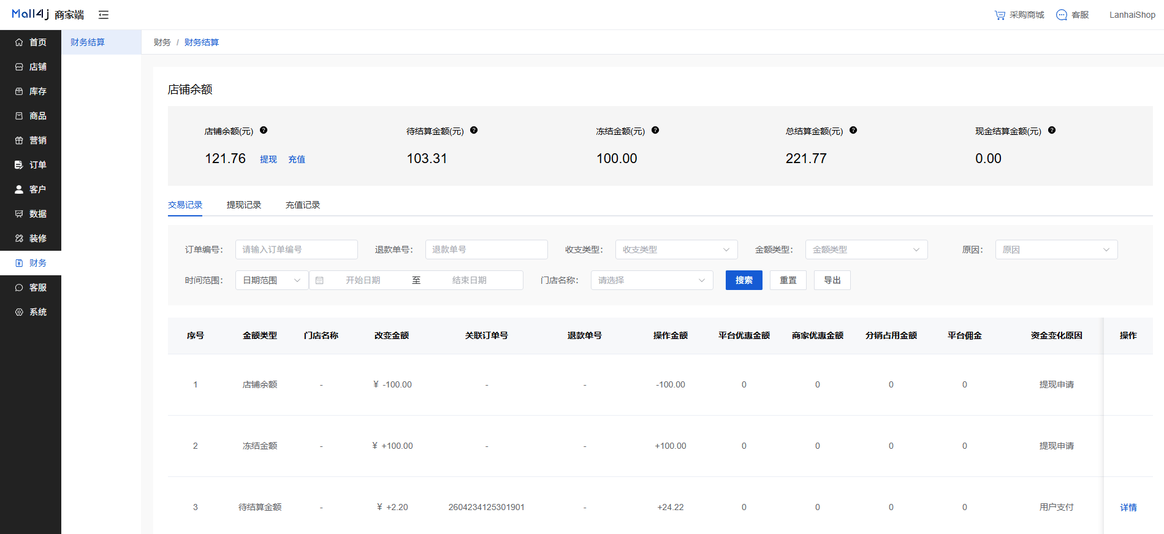The width and height of the screenshot is (1164, 534).
Task: Click the 重置 button
Action: (788, 280)
